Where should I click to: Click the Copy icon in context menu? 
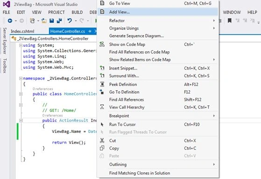pyautogui.click(x=102, y=148)
